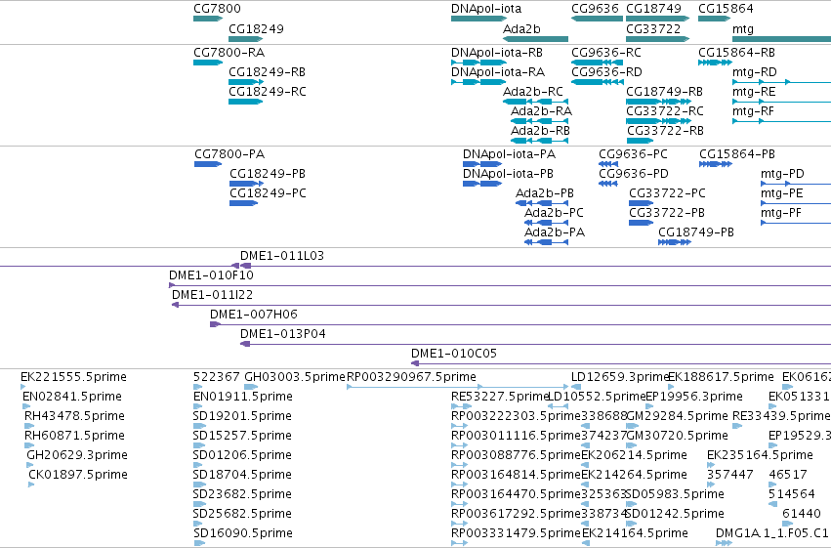Open the DNApol-iota gene feature

point(479,19)
